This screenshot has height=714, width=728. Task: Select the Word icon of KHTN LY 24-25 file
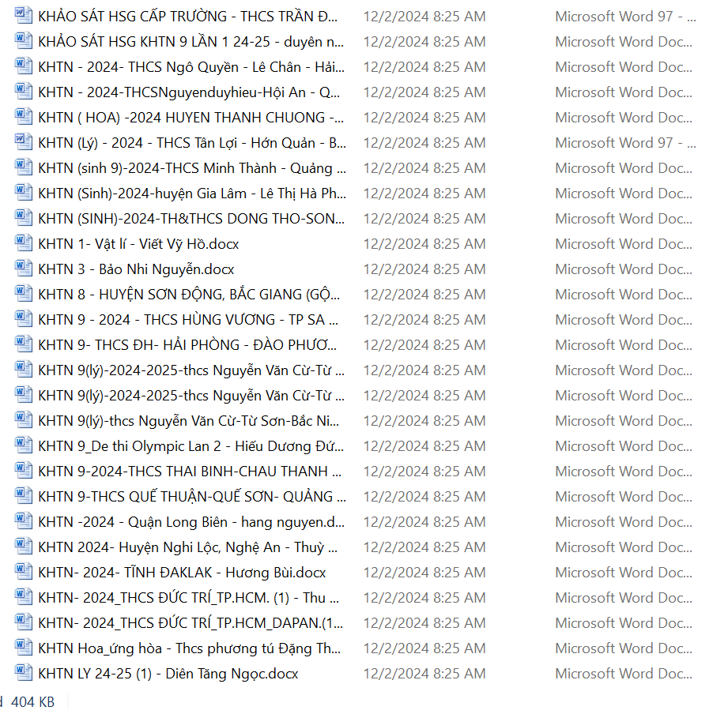[24, 673]
